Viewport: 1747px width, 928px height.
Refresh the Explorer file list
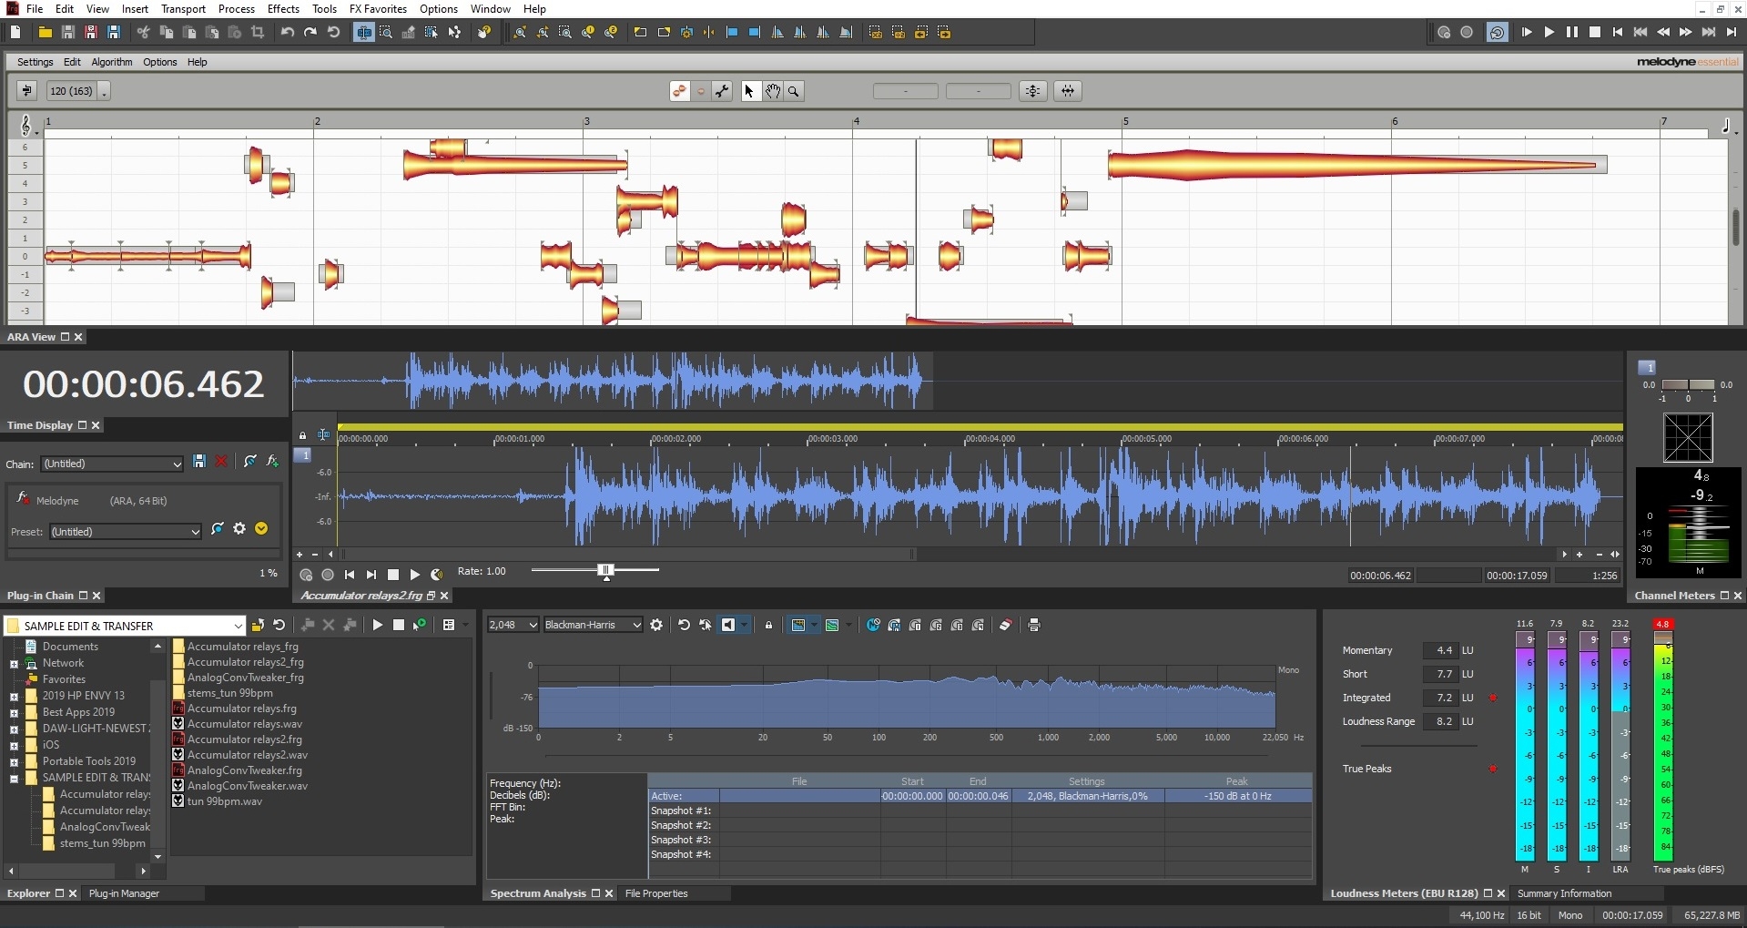click(279, 625)
